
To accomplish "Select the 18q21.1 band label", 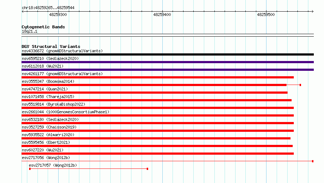I will [x=29, y=31].
